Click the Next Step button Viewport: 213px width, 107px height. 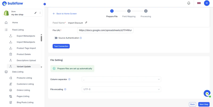coord(204,104)
